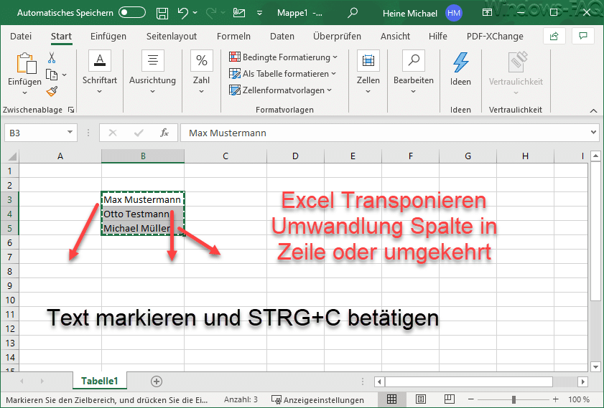
Task: Click the Insert Function fx icon
Action: (164, 133)
